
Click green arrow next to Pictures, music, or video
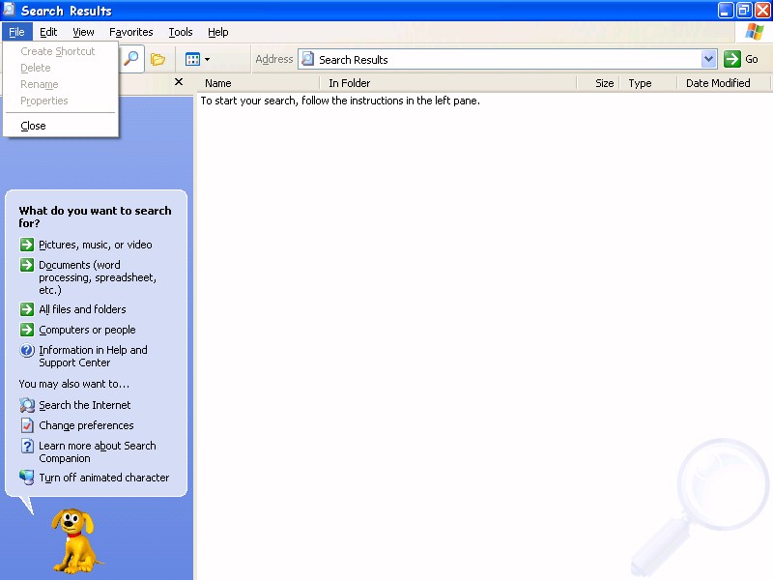tap(27, 245)
